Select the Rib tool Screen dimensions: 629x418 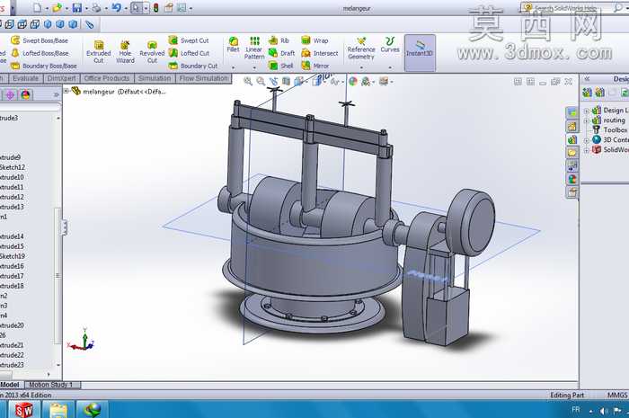pos(279,40)
